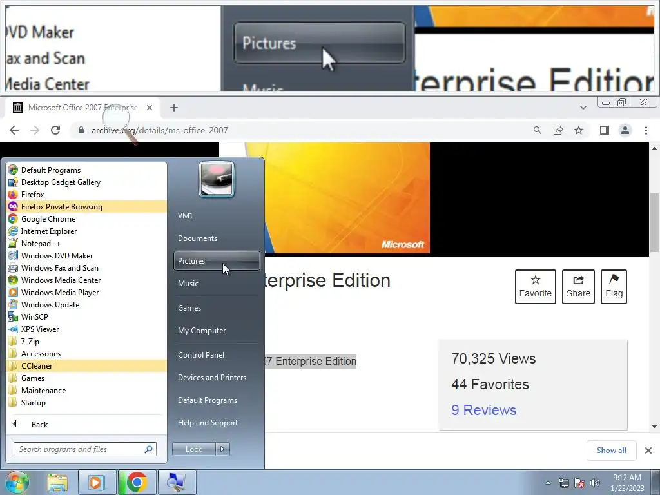Screen dimensions: 660x495
Task: Share this page from the address bar
Action: 558,130
